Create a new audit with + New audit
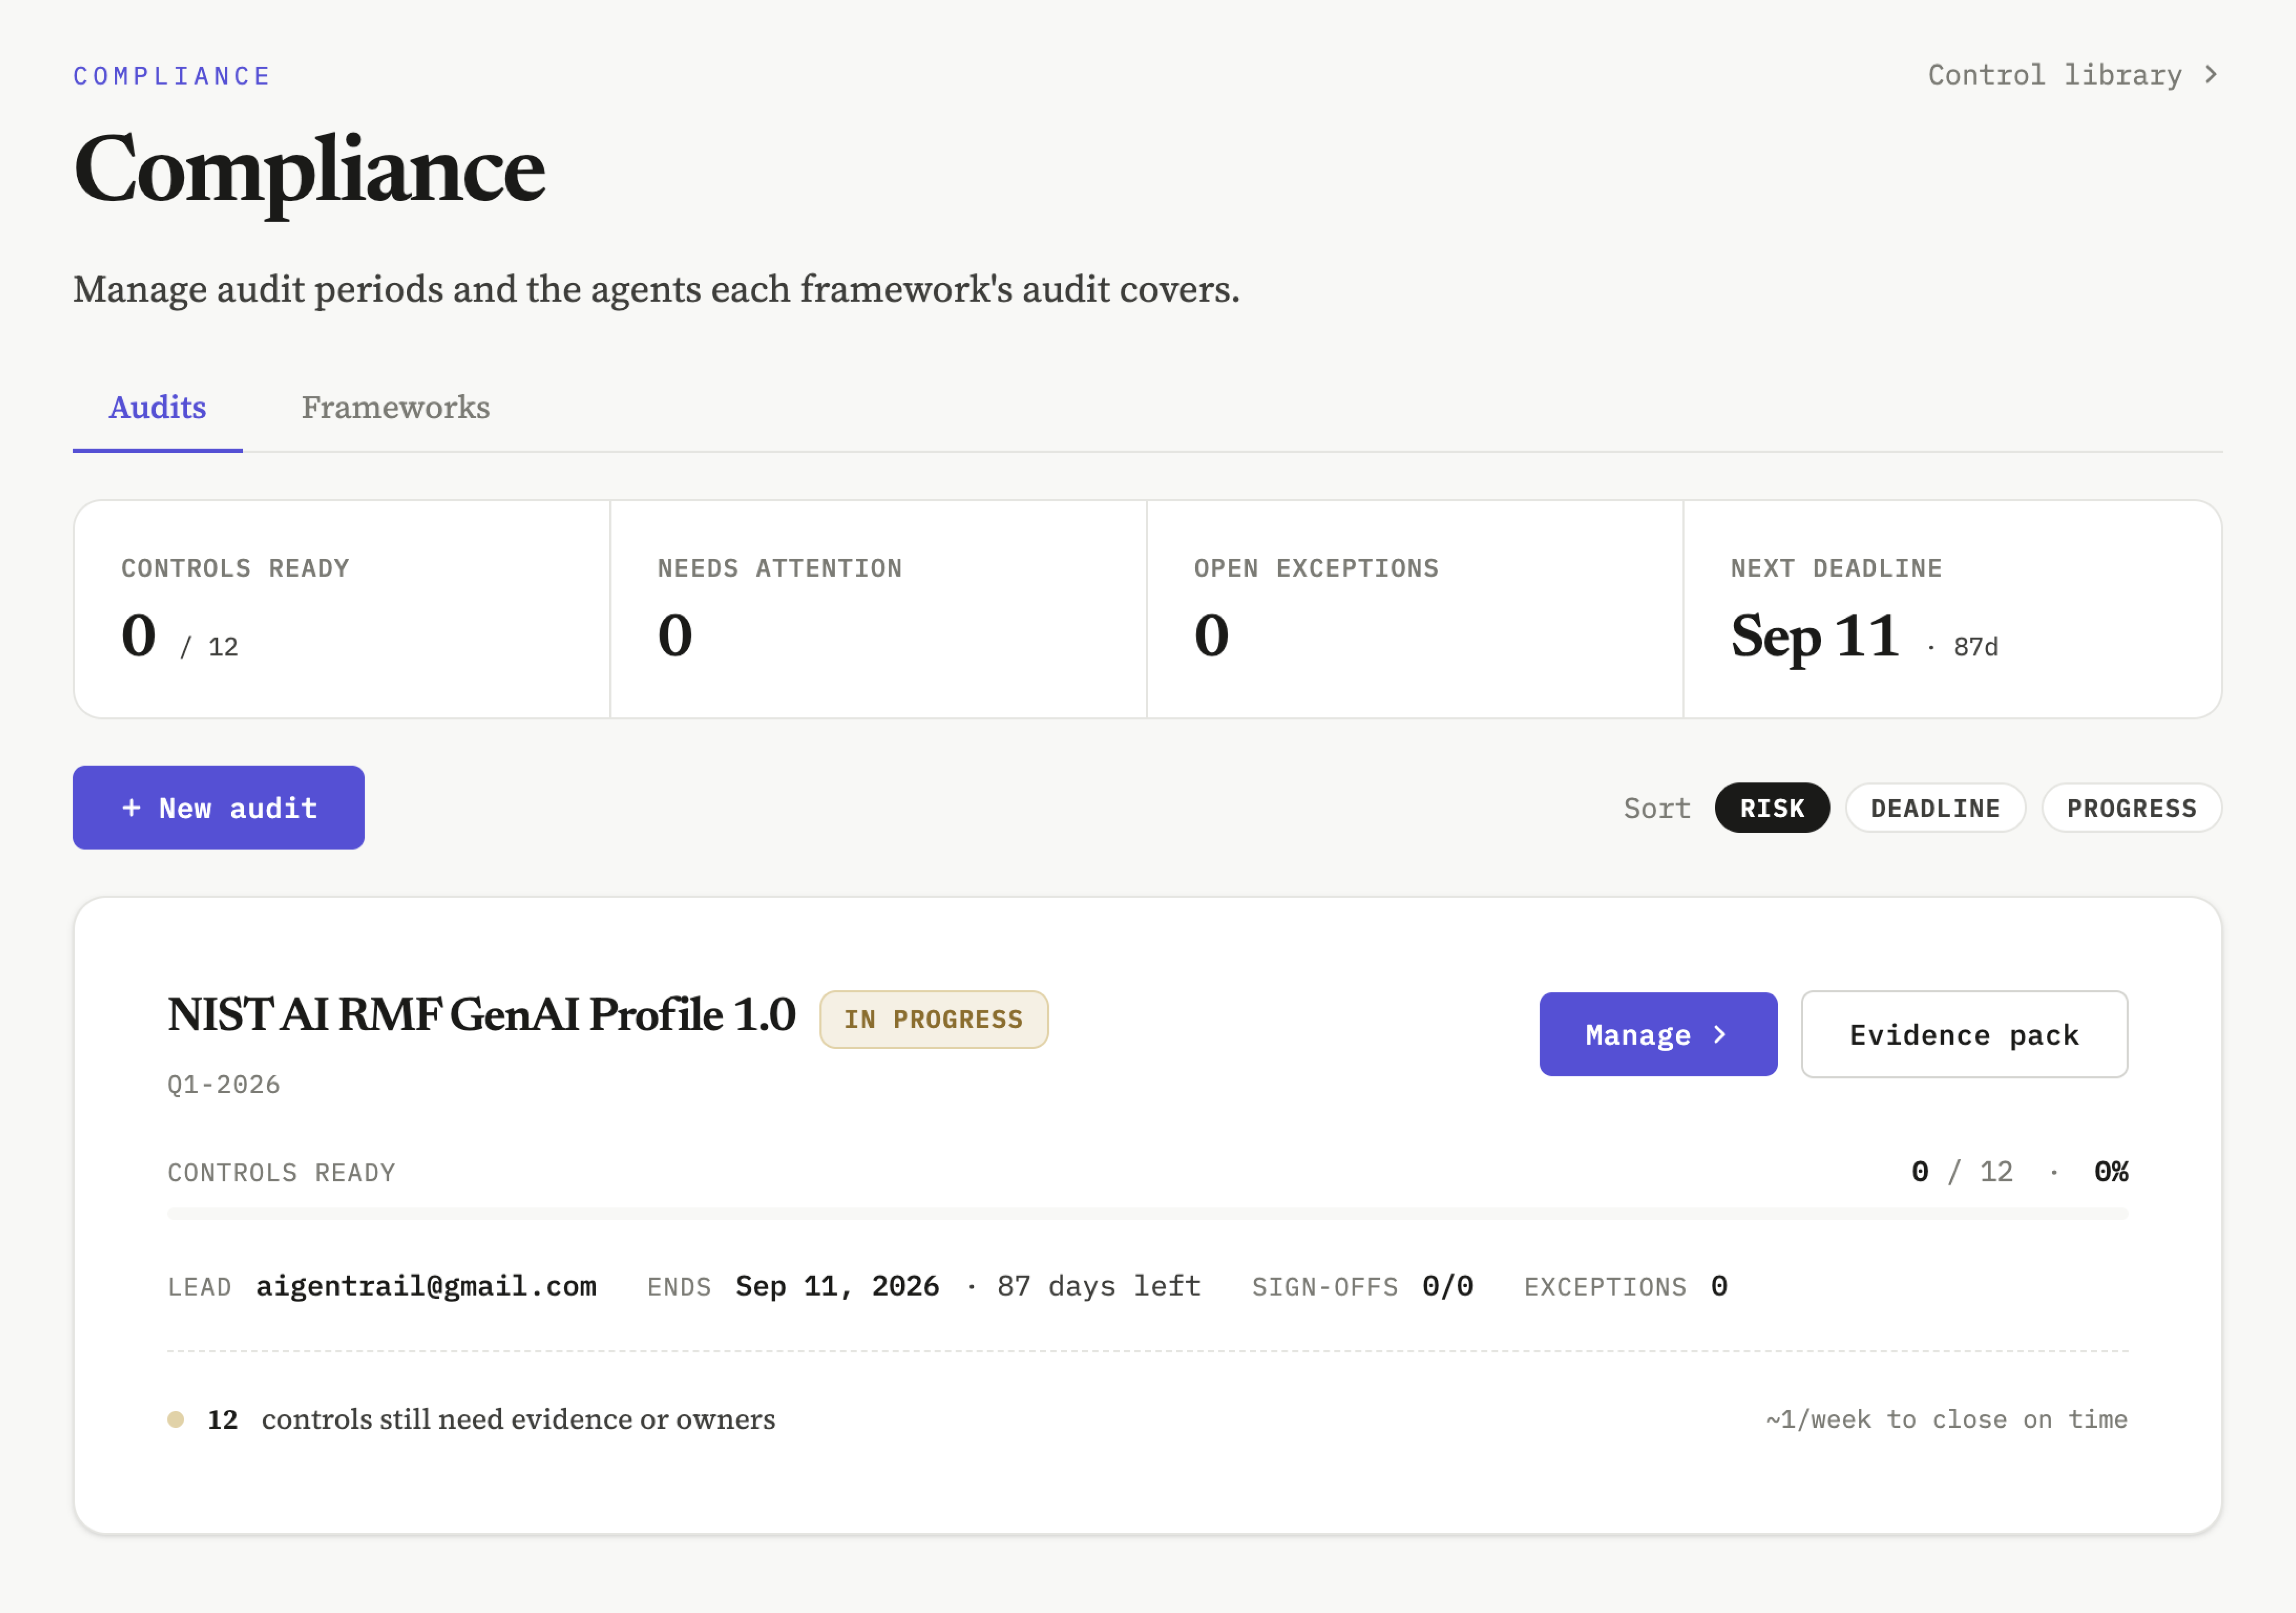This screenshot has width=2296, height=1613. [218, 808]
